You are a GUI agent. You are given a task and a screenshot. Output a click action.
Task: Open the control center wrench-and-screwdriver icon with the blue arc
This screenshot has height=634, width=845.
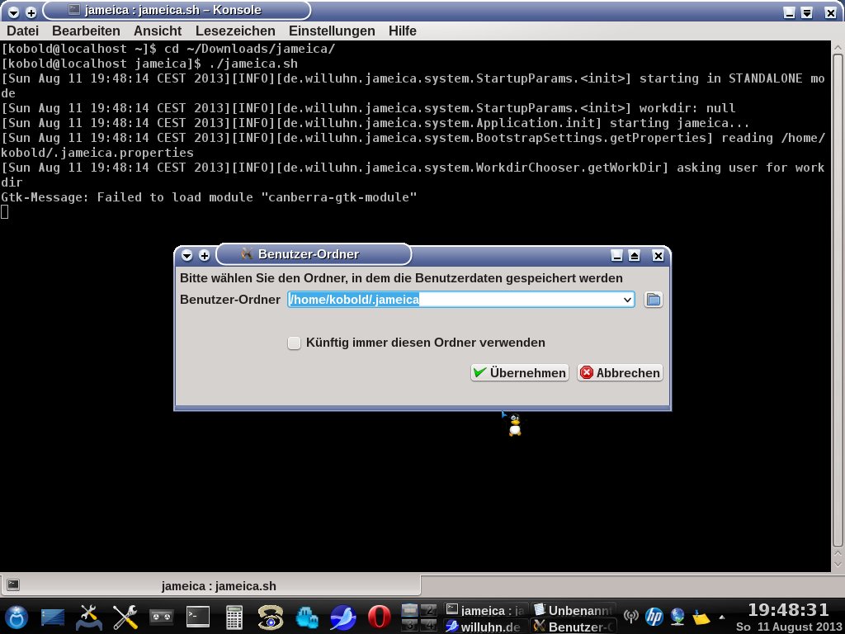pyautogui.click(x=89, y=617)
